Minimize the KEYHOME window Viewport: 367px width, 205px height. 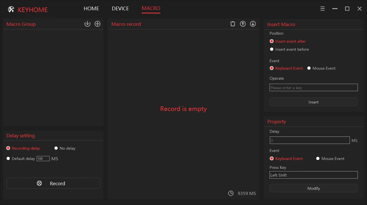tap(335, 9)
